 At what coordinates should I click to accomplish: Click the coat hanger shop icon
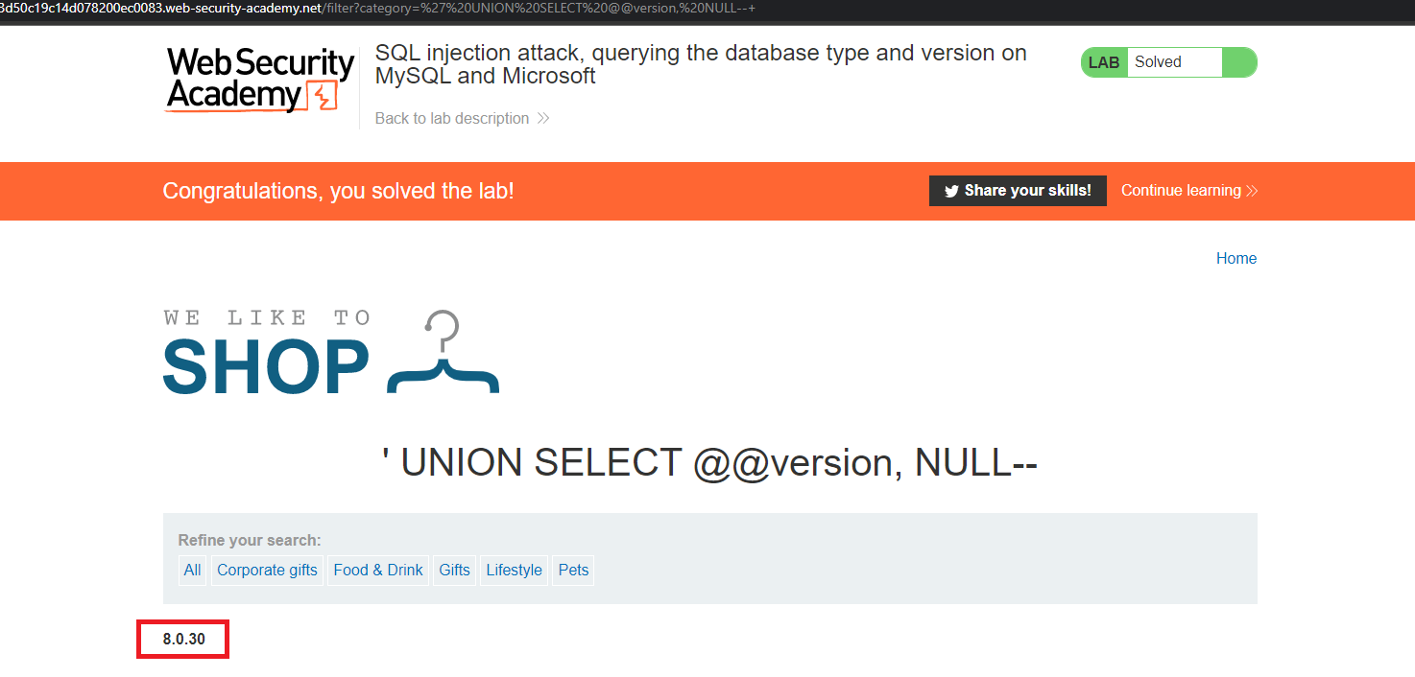tap(443, 353)
